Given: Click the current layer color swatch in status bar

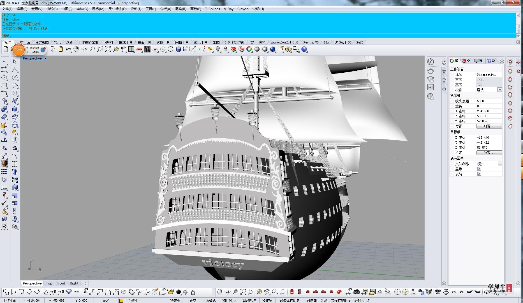Looking at the screenshot, I should click(x=121, y=300).
